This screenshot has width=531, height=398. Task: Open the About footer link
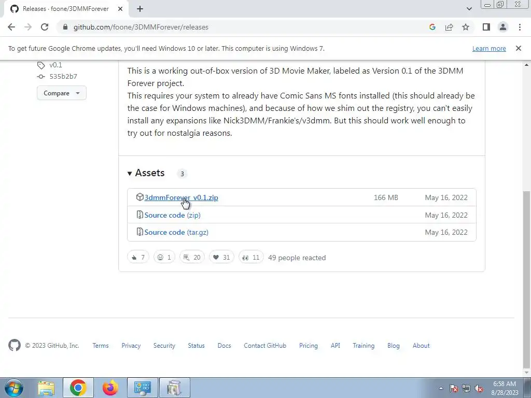(x=421, y=346)
